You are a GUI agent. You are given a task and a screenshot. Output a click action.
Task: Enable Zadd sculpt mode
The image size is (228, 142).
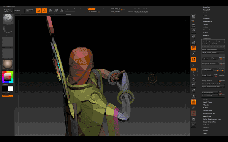pyautogui.click(x=91, y=9)
